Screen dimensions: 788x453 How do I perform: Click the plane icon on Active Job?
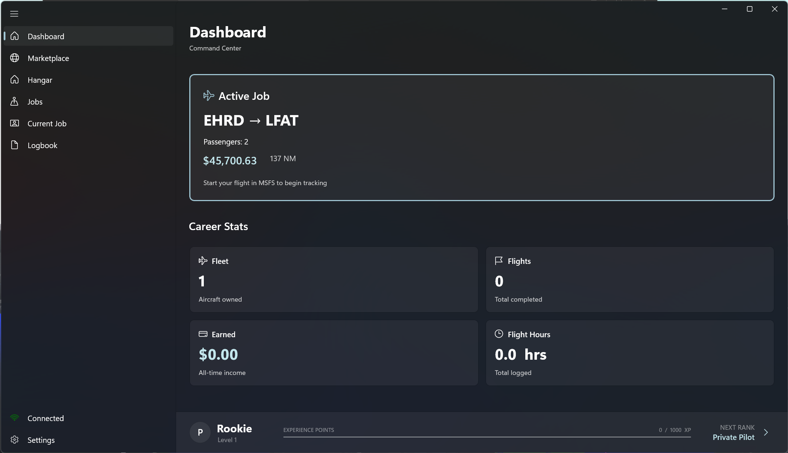point(208,95)
